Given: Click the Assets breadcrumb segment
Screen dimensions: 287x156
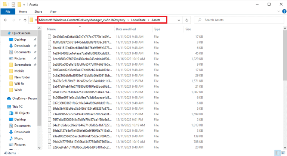Looking at the screenshot, I should click(x=156, y=20).
